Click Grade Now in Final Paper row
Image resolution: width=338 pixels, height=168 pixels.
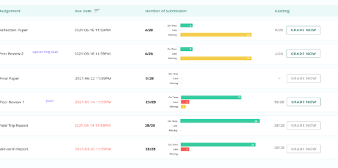click(x=303, y=79)
